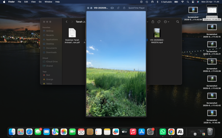222x138 pixels.
Task: Open Apple Music in the Dock
Action: click(x=133, y=132)
